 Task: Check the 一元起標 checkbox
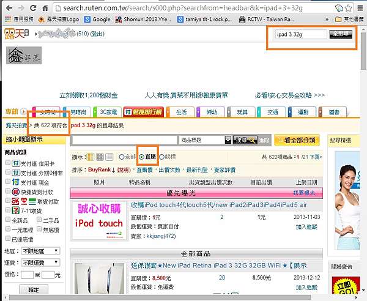tap(8, 229)
